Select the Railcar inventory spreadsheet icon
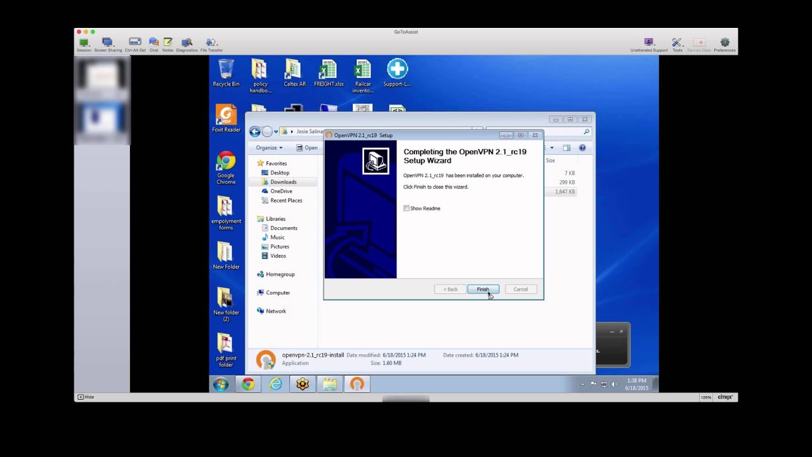The width and height of the screenshot is (812, 457). 363,76
